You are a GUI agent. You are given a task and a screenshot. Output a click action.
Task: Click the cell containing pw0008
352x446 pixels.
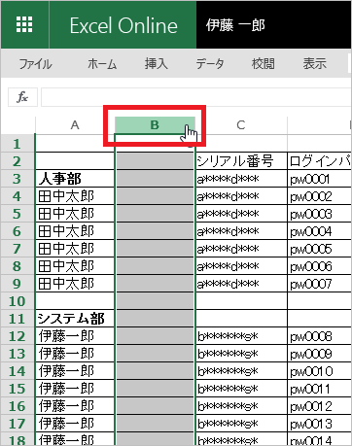[x=320, y=336]
